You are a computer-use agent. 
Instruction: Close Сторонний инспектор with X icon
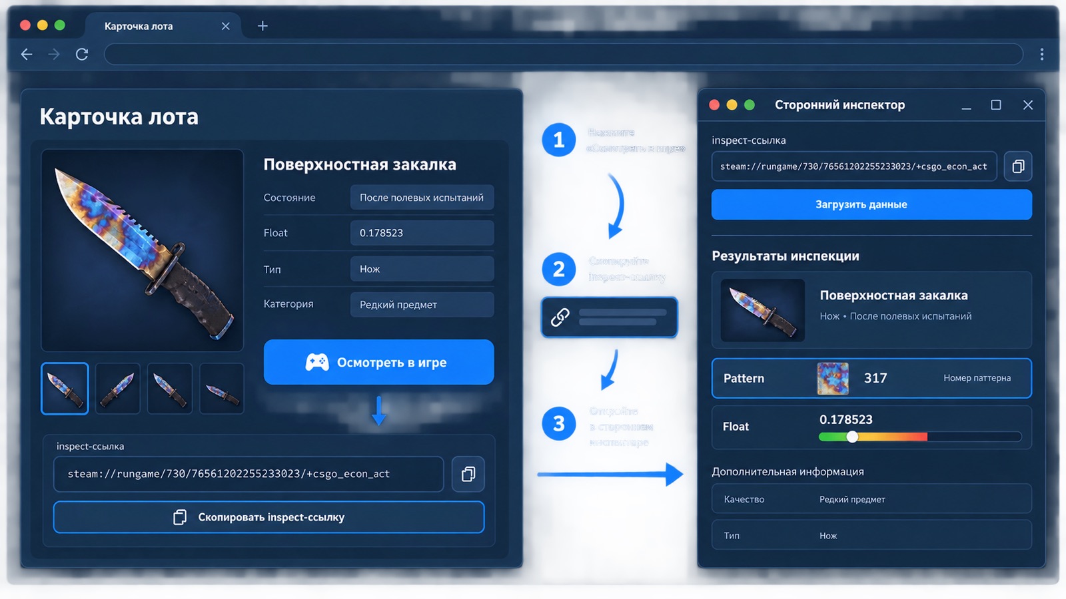coord(1028,105)
